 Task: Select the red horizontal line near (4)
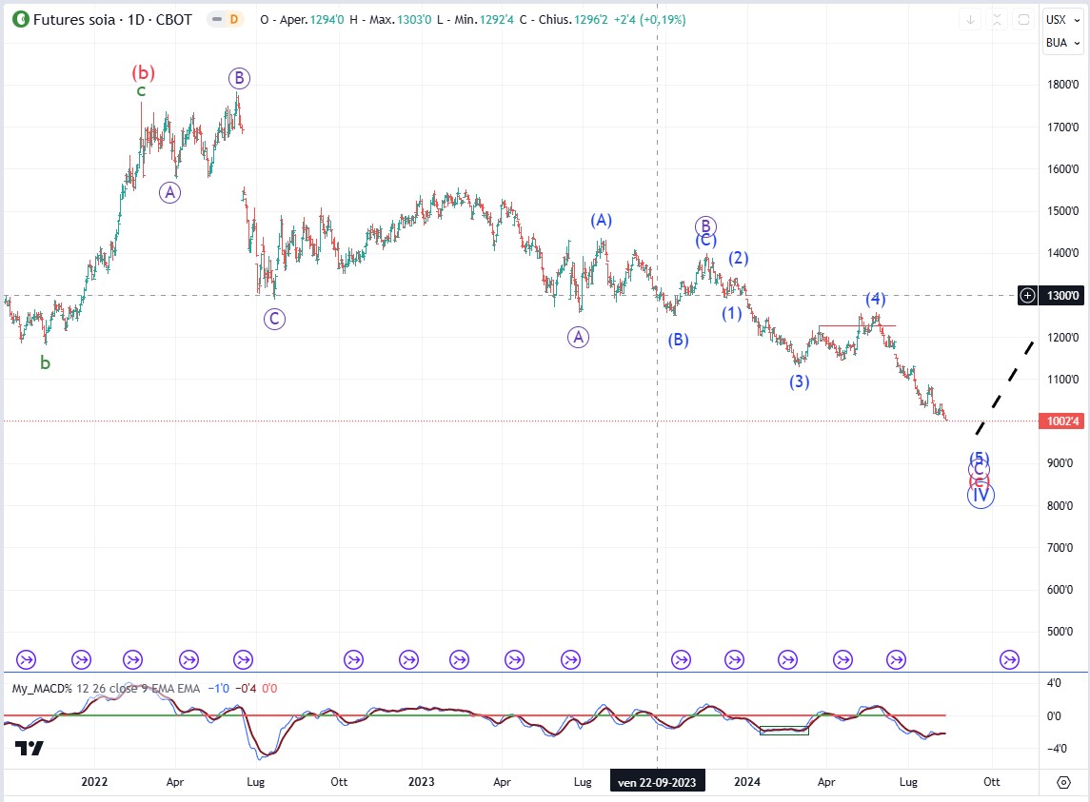pyautogui.click(x=857, y=326)
